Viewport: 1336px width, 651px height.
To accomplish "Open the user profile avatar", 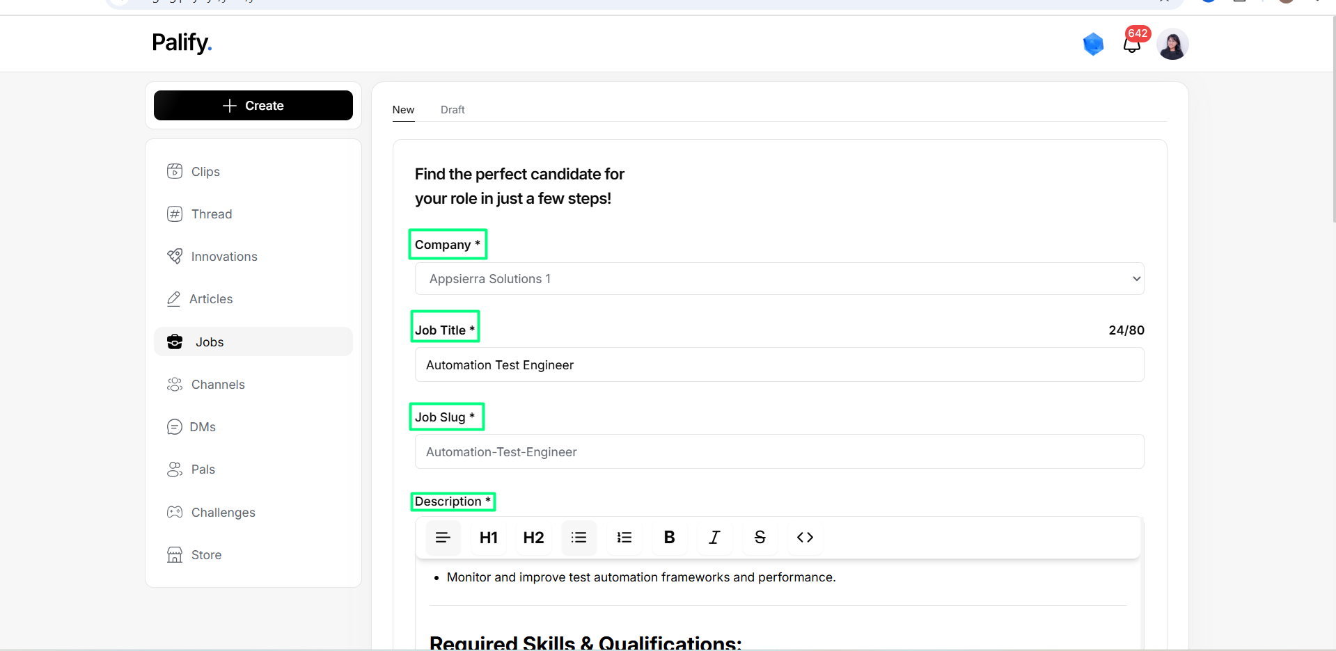I will (1172, 44).
